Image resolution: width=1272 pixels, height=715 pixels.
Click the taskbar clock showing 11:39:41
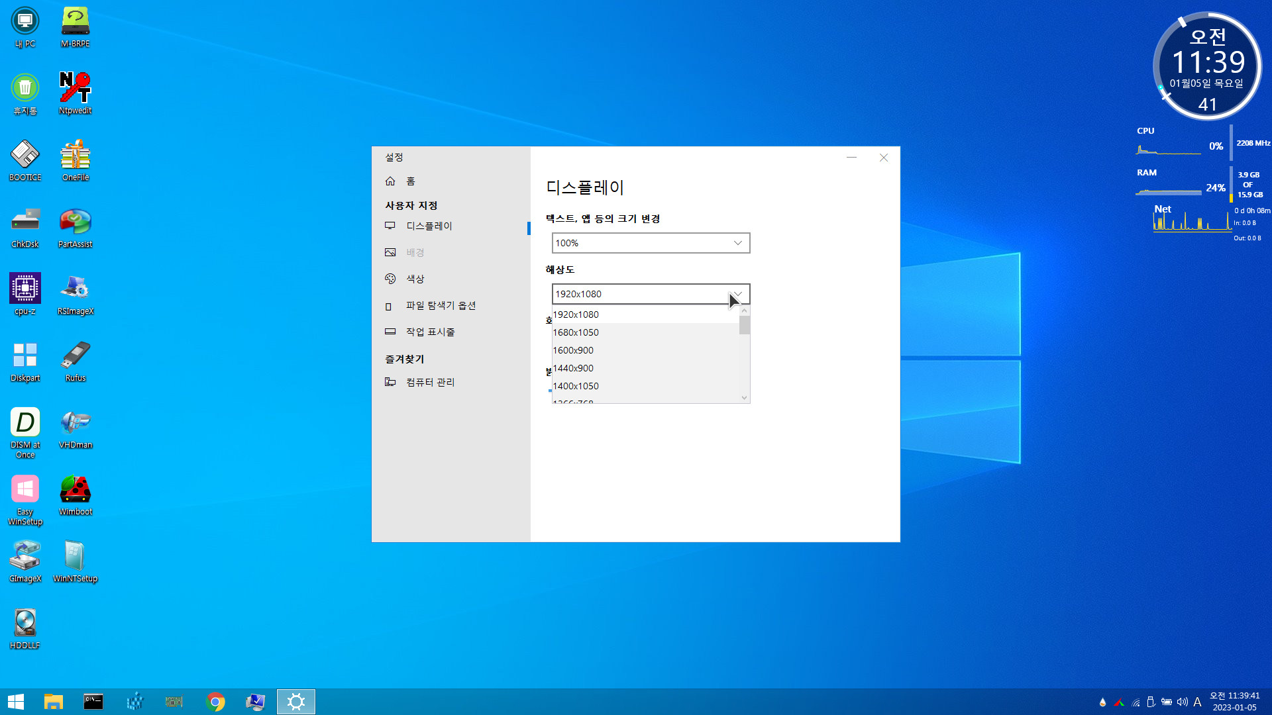coord(1235,702)
